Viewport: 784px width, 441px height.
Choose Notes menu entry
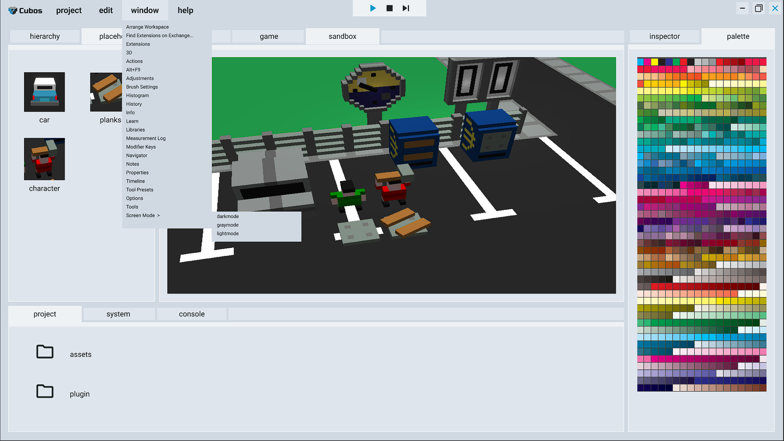(x=133, y=164)
